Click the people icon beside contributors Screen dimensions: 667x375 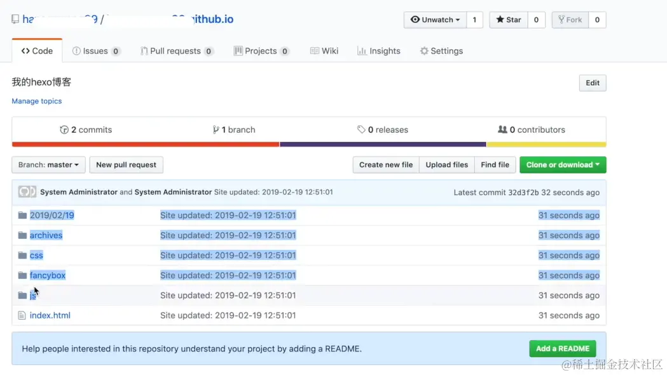[x=502, y=129]
